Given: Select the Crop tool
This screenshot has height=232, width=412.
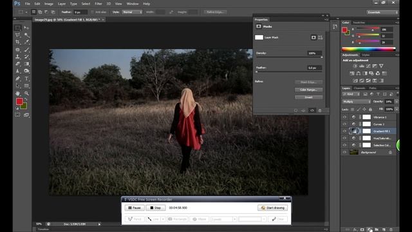Looking at the screenshot, I should point(17,42).
